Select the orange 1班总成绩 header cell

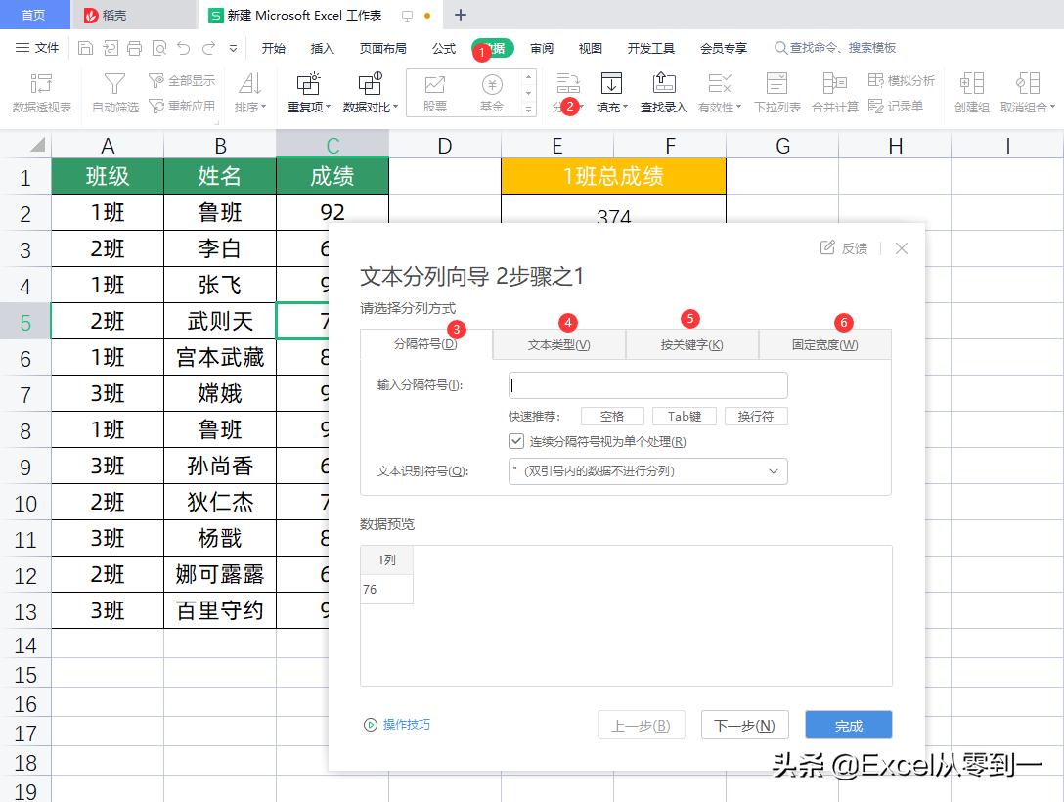coord(613,177)
